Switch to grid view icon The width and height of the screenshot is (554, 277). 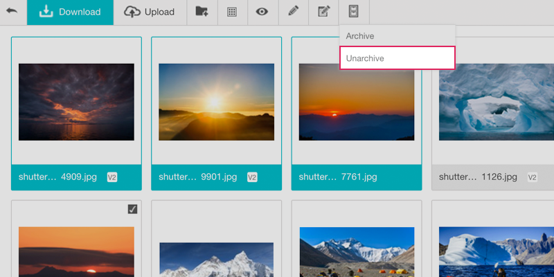pos(232,12)
